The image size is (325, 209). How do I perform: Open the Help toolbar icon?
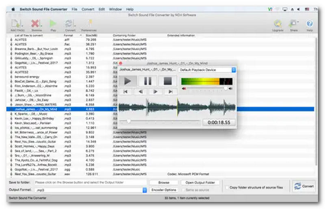click(310, 25)
